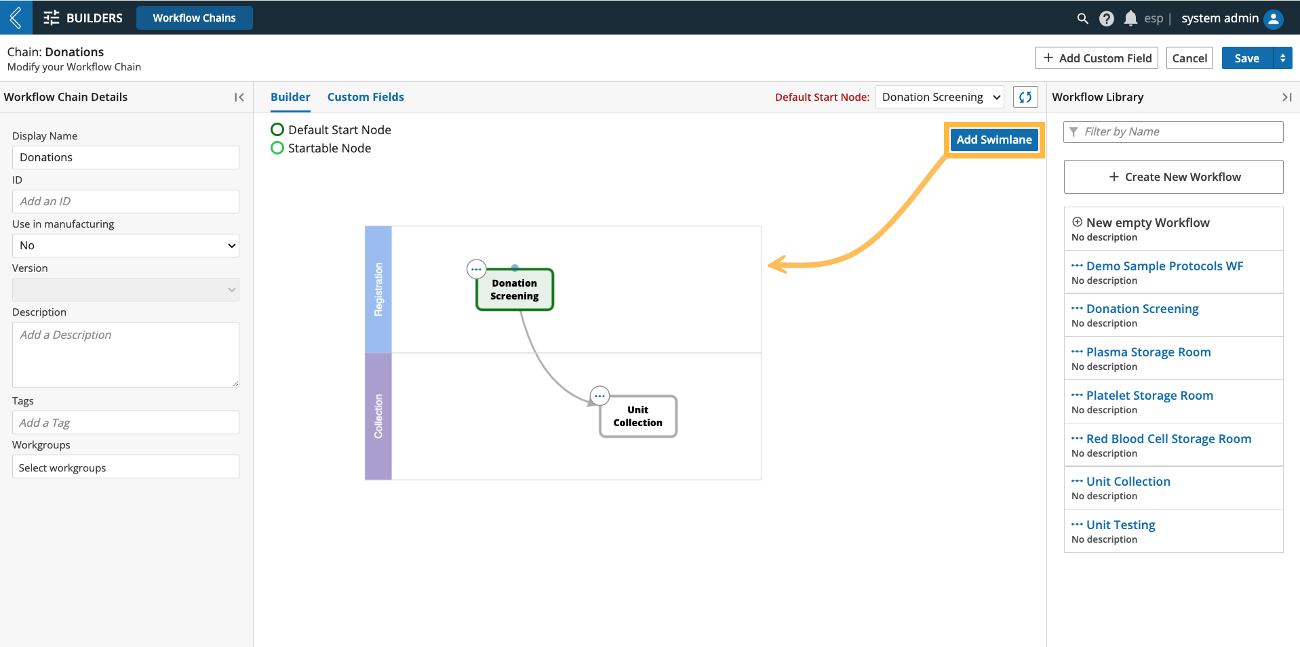Open the Use in manufacturing dropdown
Screen dimensions: 1300x647
coord(125,245)
